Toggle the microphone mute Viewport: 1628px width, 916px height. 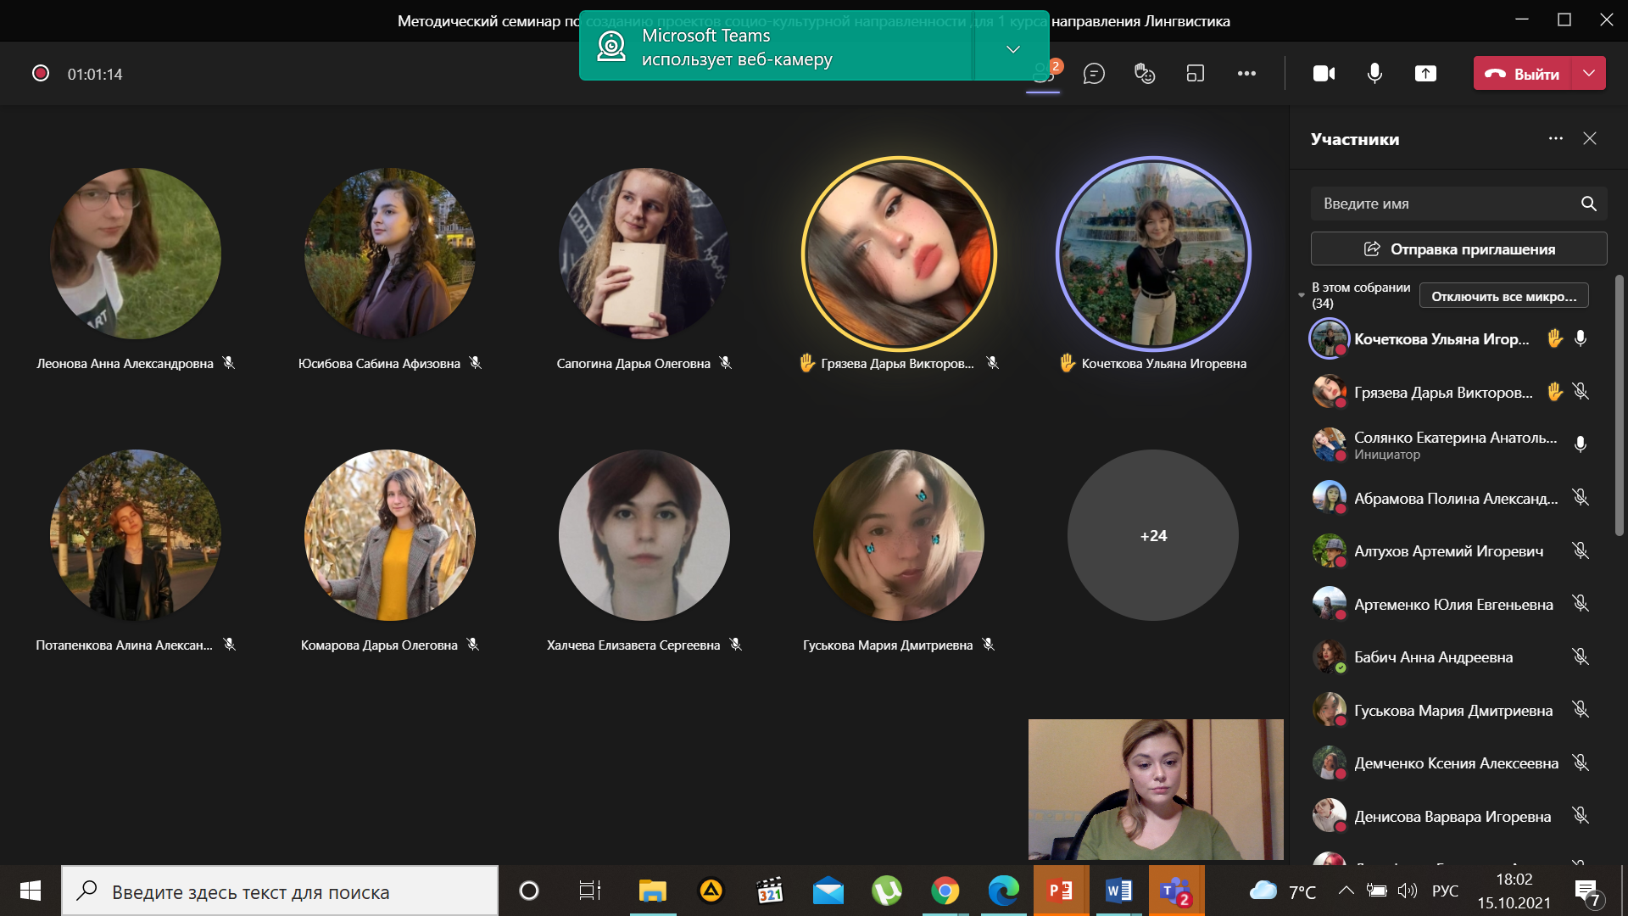click(1374, 74)
